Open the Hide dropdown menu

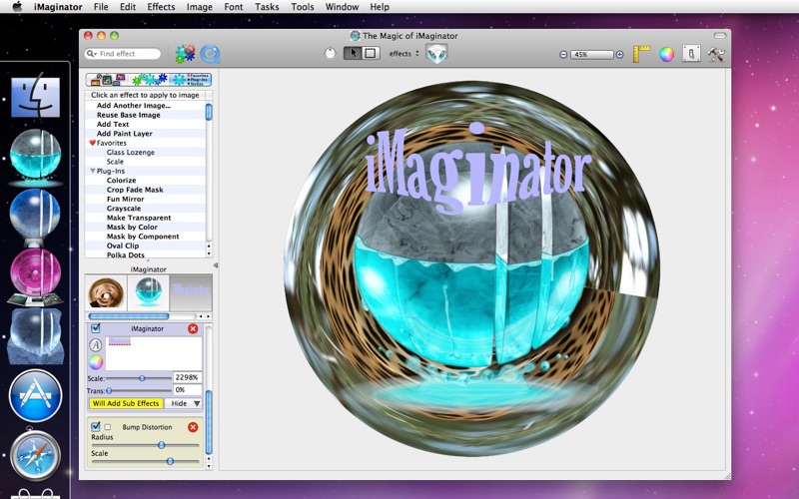(184, 403)
